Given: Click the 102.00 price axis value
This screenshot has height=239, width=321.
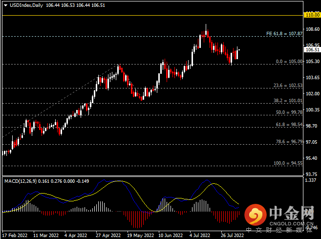Looking at the screenshot, I should 313,93.
